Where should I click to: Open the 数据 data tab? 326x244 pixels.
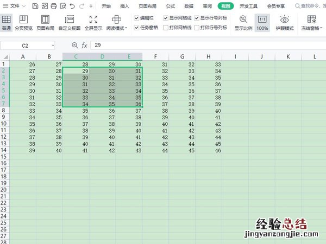[x=189, y=7]
